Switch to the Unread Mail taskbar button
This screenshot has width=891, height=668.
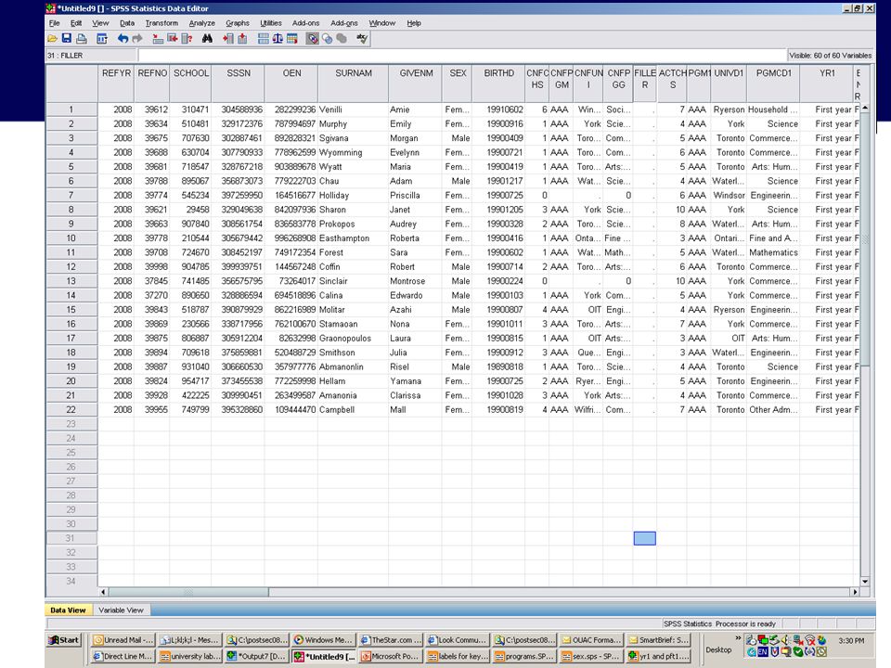tap(123, 639)
